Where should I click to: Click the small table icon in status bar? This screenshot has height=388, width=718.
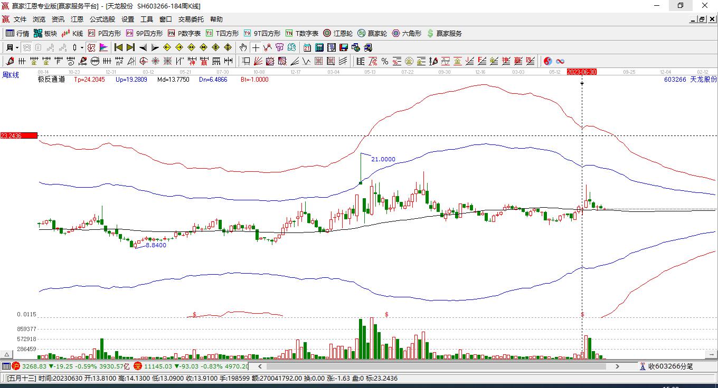pos(6,366)
